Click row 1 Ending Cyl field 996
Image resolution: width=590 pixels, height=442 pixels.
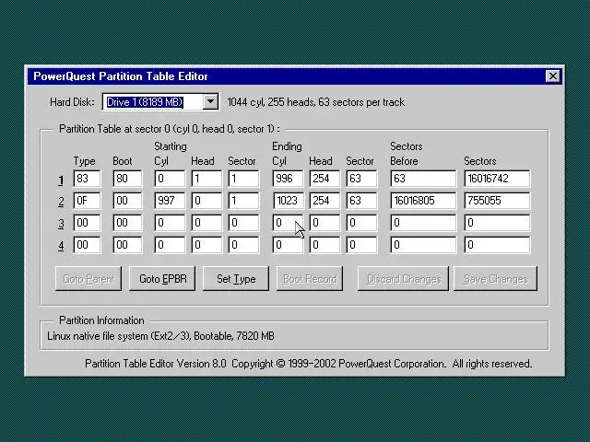(x=288, y=179)
